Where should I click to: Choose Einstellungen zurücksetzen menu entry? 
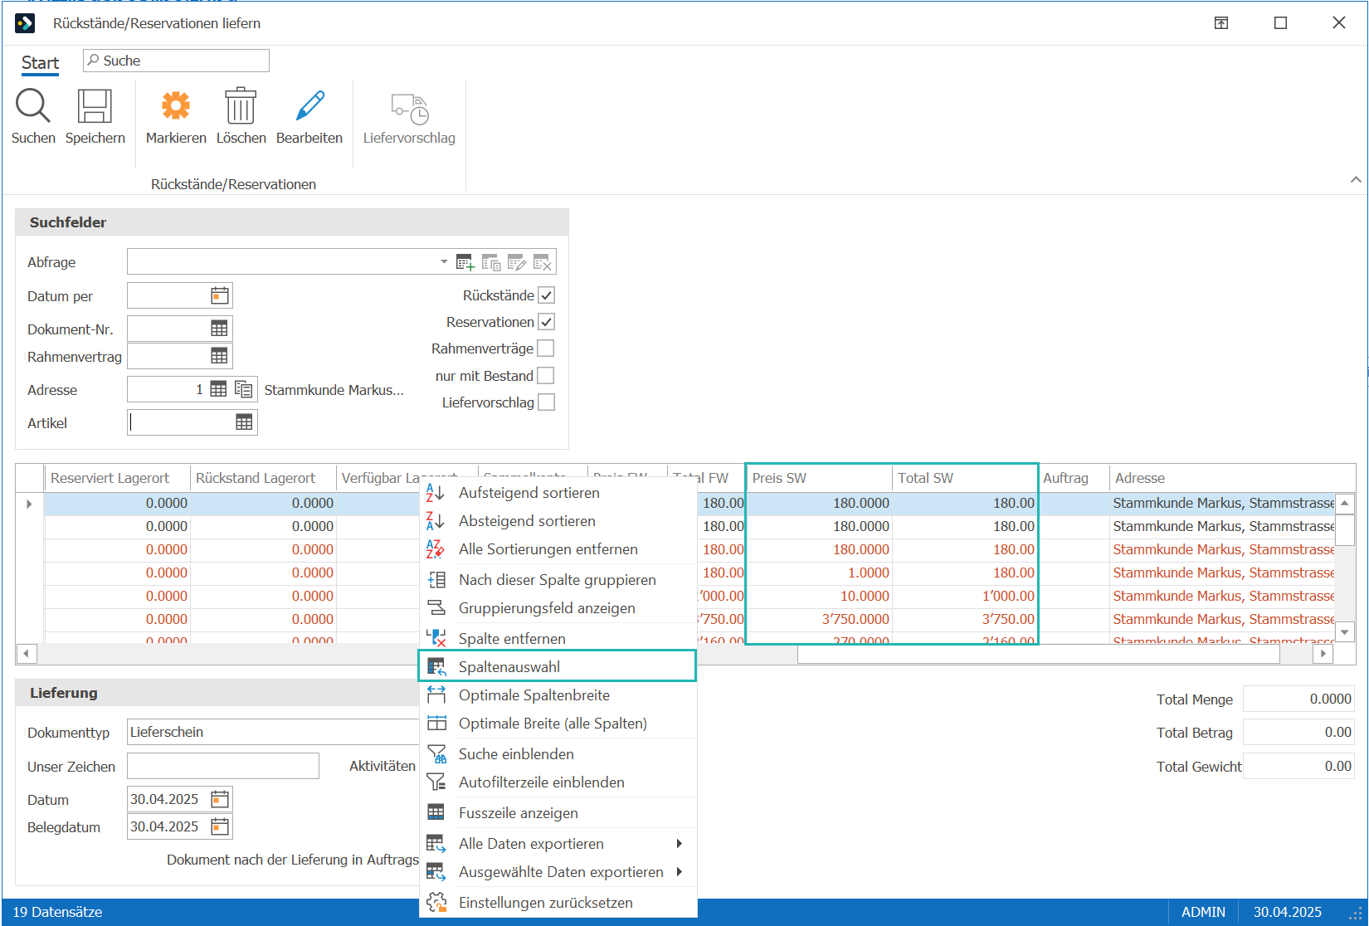click(x=558, y=903)
